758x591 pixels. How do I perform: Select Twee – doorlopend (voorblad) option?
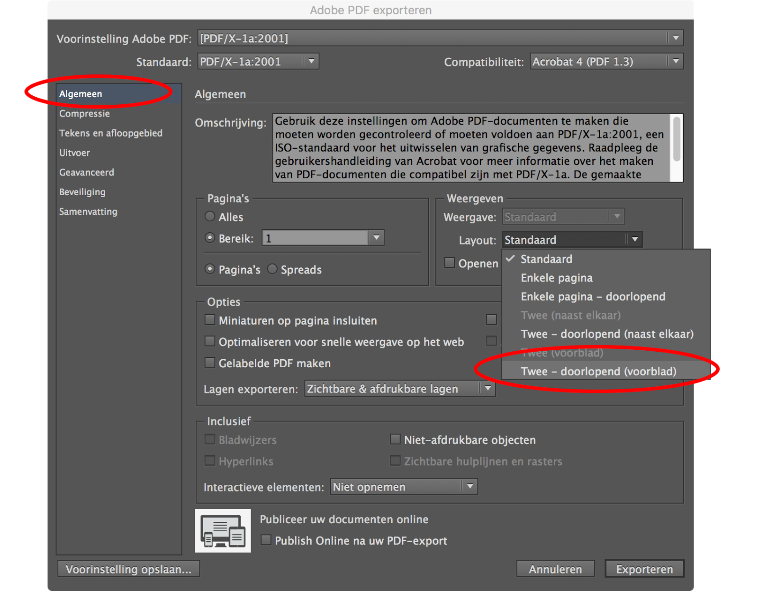[606, 372]
